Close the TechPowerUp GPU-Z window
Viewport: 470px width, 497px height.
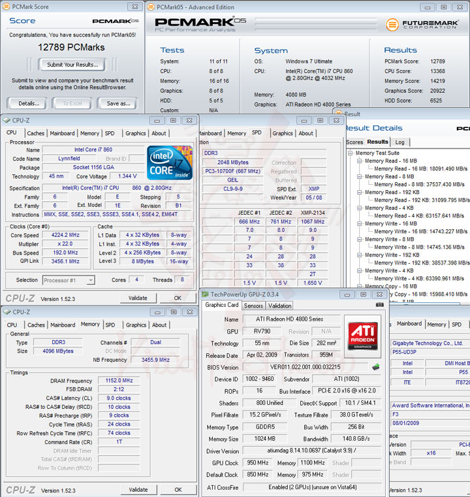click(379, 295)
